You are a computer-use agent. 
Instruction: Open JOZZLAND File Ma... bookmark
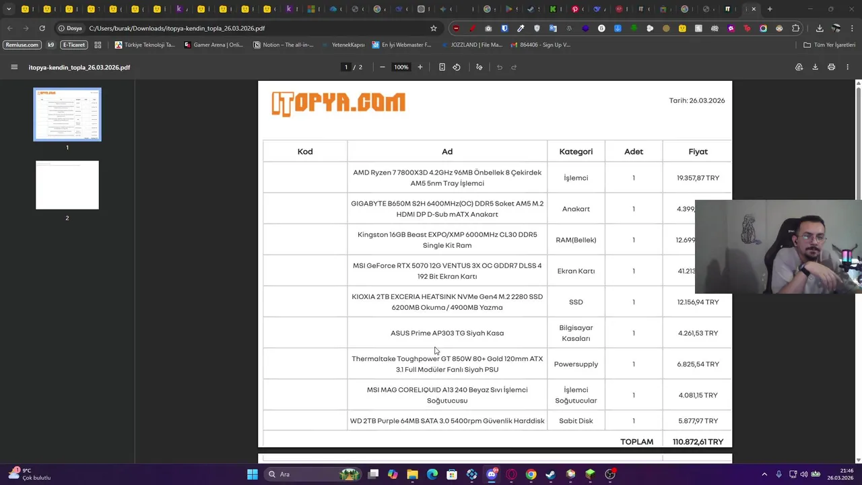click(471, 45)
